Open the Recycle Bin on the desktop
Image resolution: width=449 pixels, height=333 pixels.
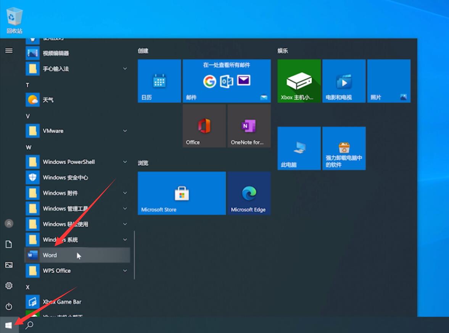click(x=14, y=20)
